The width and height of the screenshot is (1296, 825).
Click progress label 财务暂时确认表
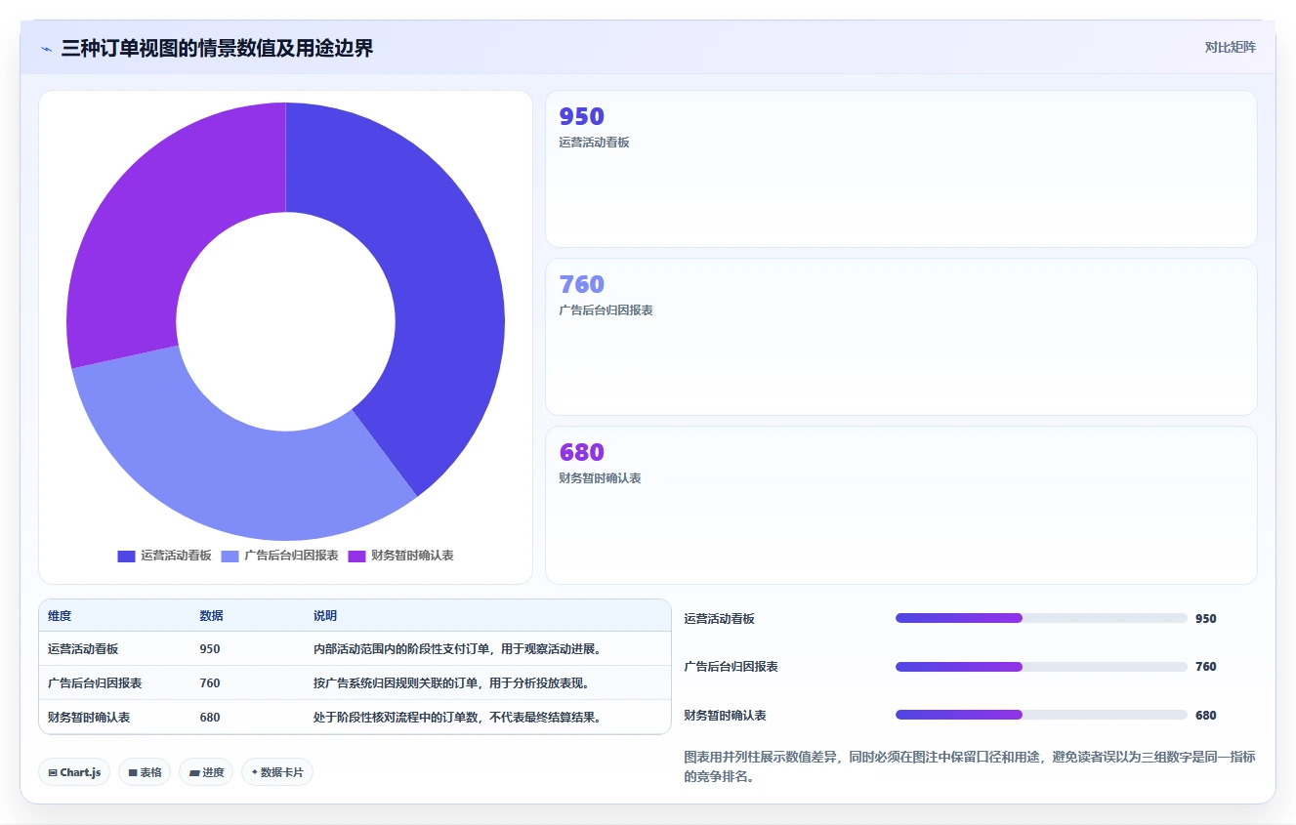pos(725,716)
